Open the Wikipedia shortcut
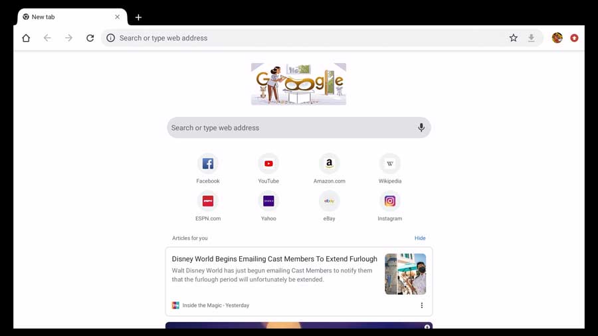 390,169
